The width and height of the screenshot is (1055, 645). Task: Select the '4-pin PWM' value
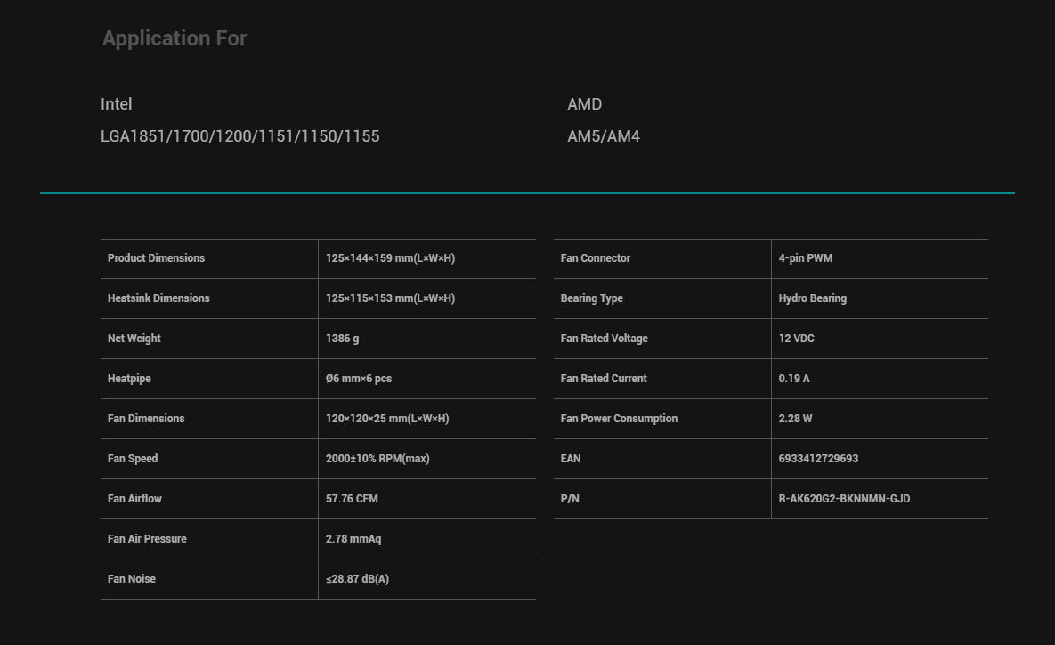point(806,257)
